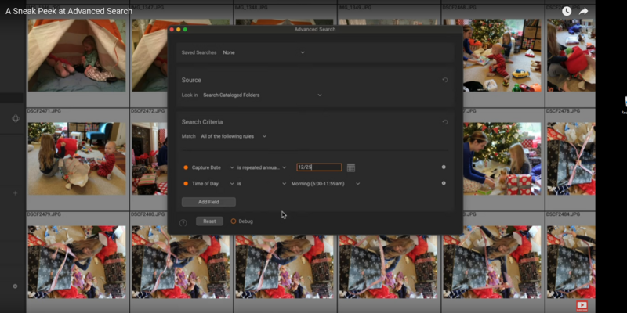The width and height of the screenshot is (627, 313).
Task: Click the gear icon in left sidebar
Action: (x=15, y=286)
